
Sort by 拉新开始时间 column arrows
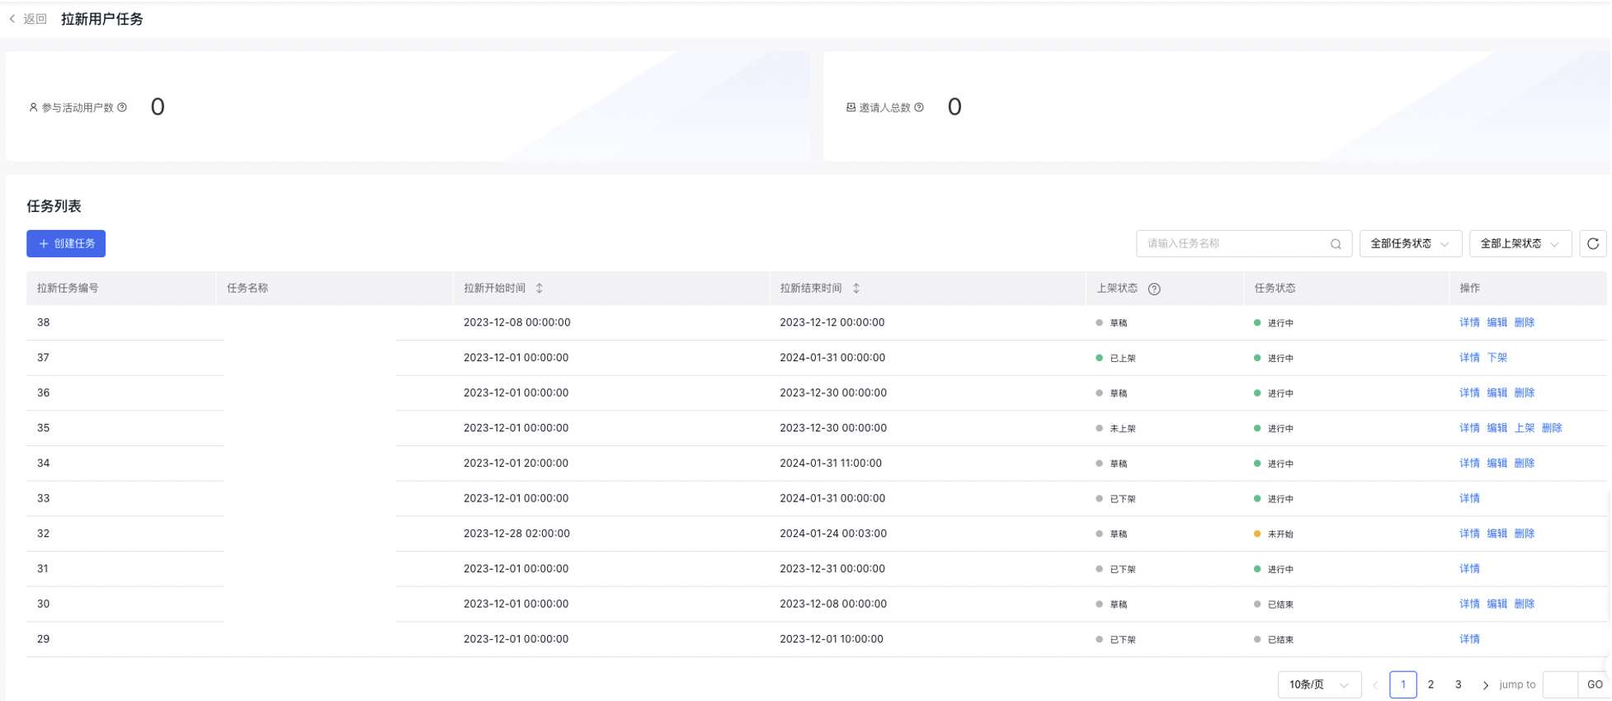click(x=540, y=289)
